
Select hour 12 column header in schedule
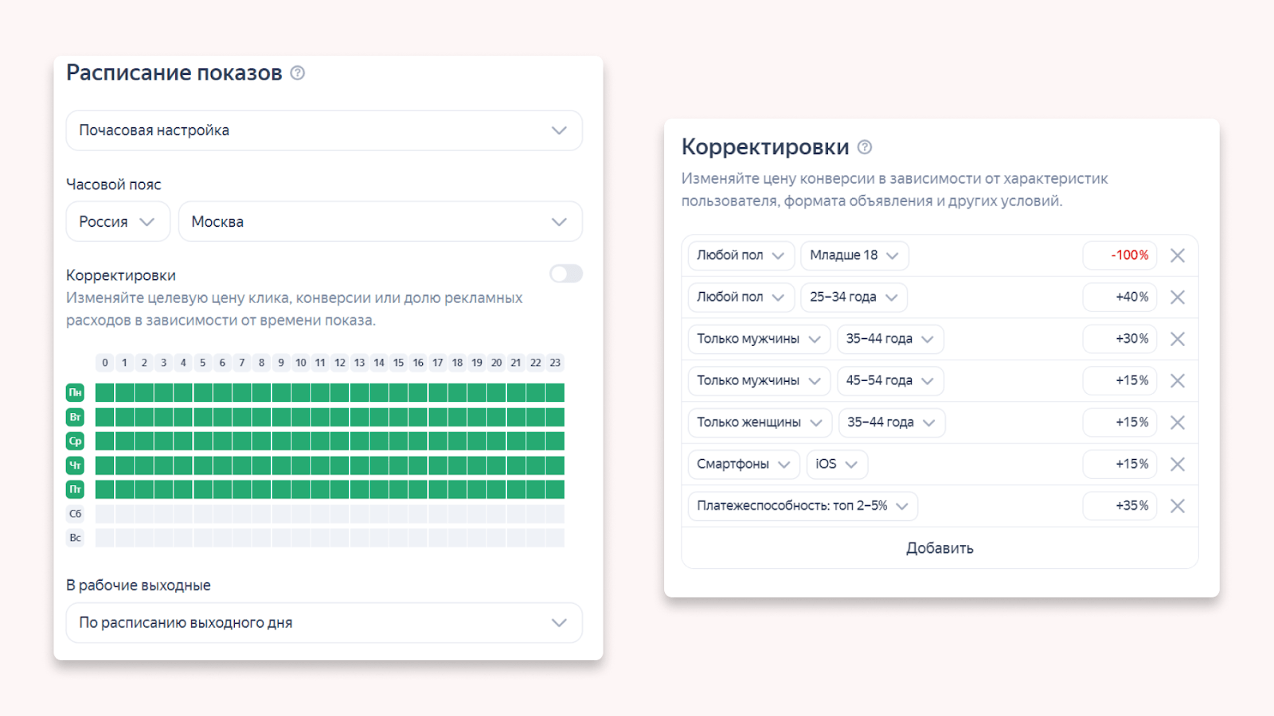tap(340, 363)
